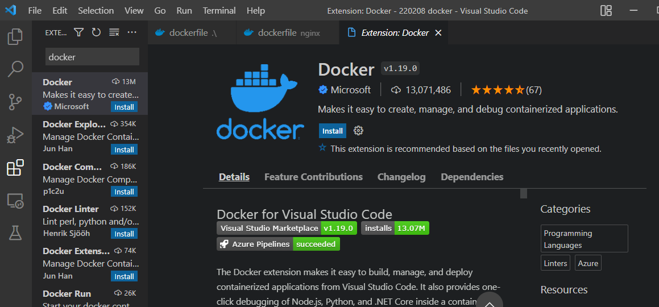Open Source Control view in activity bar
Viewport: 659px width, 307px height.
point(15,102)
